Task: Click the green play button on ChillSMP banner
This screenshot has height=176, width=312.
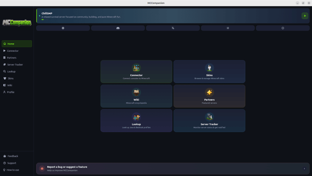Action: click(x=305, y=16)
